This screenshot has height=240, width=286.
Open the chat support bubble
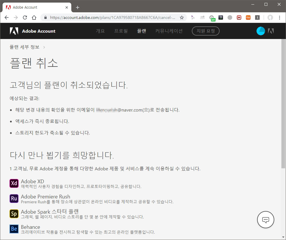[266, 220]
